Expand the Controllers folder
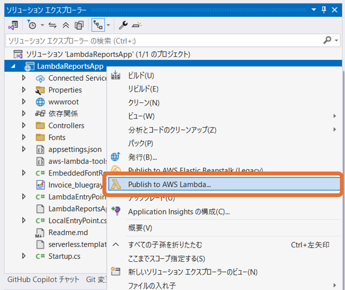The height and width of the screenshot is (290, 345). (x=24, y=125)
